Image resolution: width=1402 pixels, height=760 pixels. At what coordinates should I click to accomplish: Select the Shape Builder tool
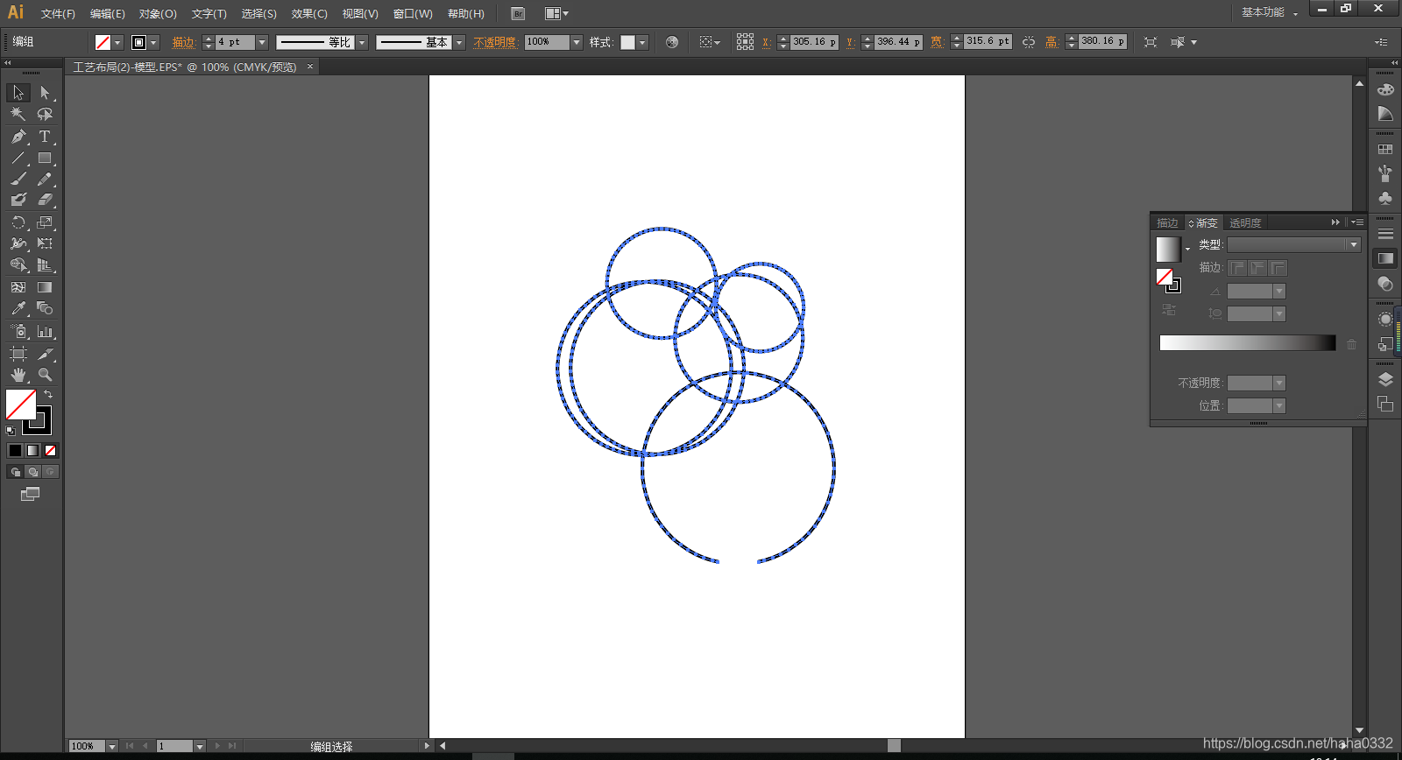coord(18,264)
